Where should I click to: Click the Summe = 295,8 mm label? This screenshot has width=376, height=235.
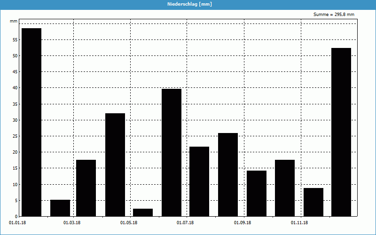click(334, 15)
